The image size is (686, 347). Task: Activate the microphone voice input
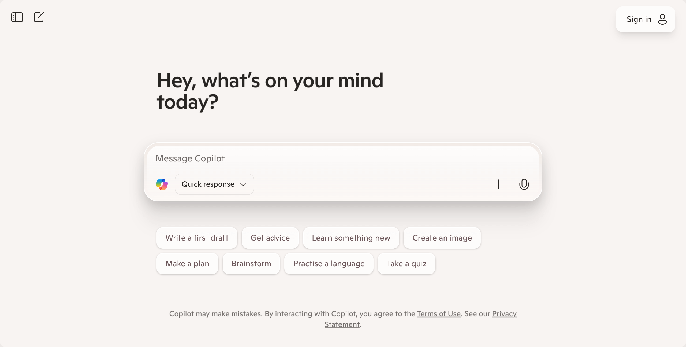(x=524, y=184)
